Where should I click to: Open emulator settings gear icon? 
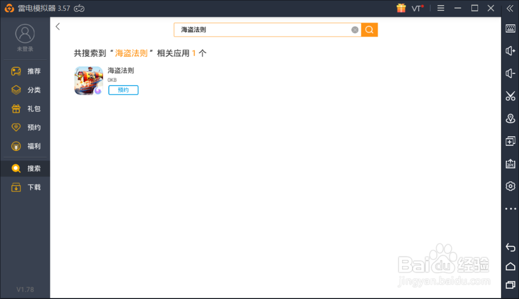tap(510, 186)
